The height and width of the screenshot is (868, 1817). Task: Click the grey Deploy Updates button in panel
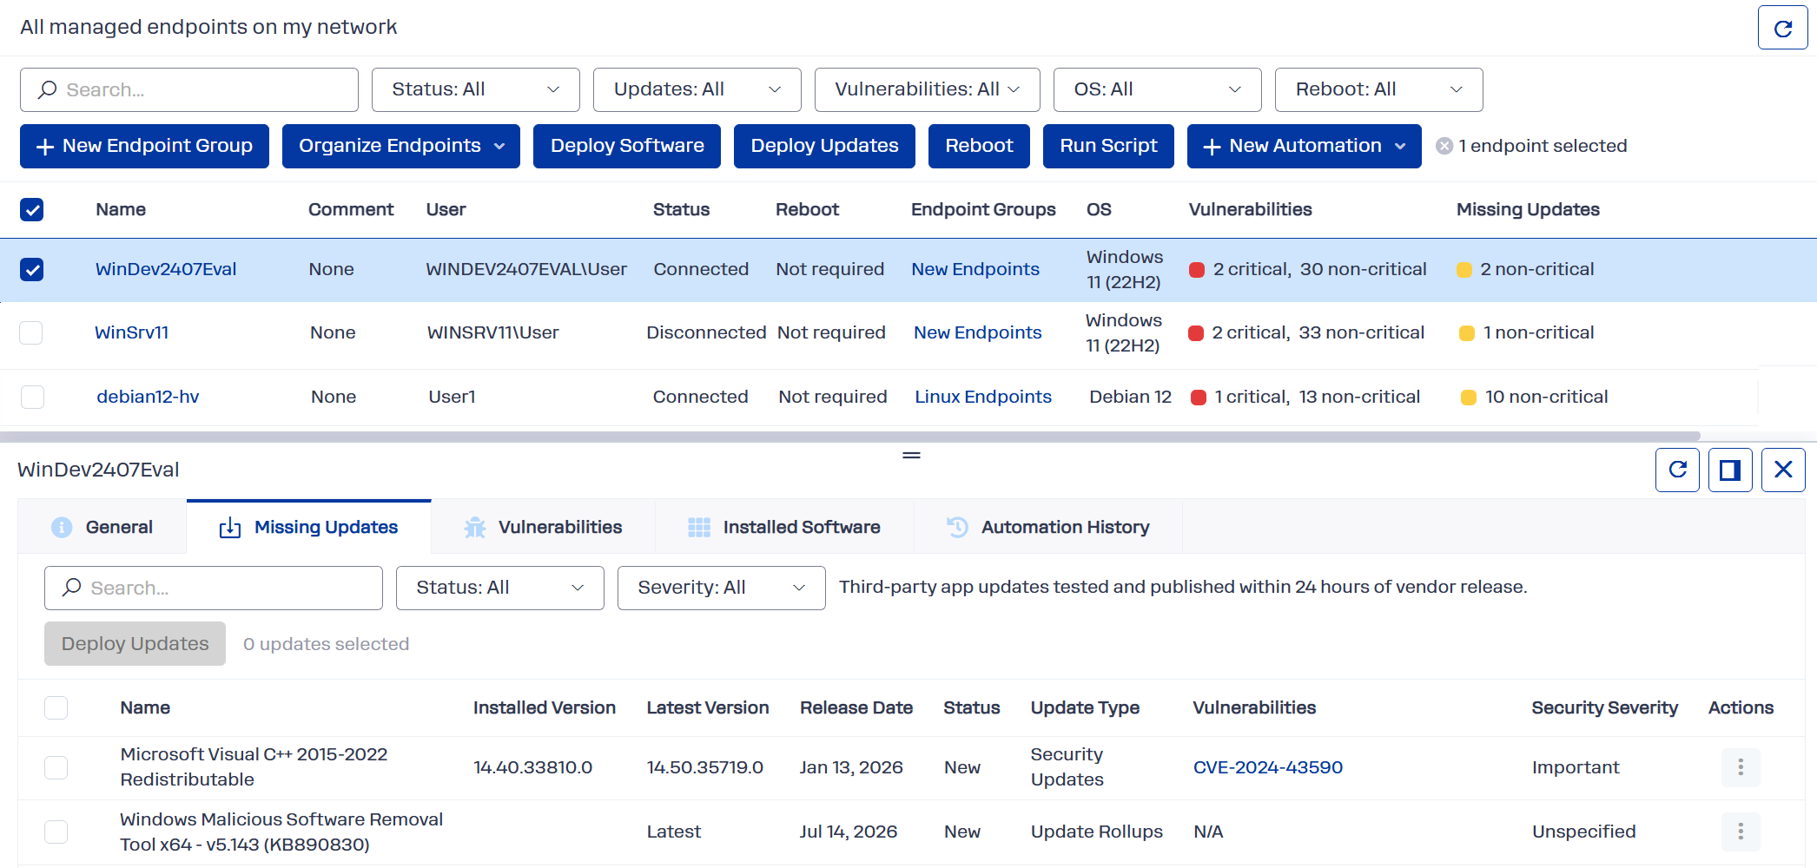pyautogui.click(x=135, y=644)
